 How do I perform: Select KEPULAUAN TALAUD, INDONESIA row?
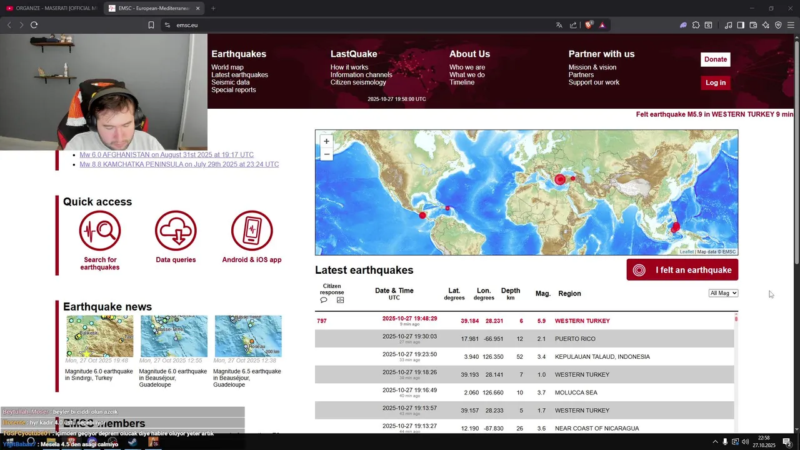[x=524, y=357]
